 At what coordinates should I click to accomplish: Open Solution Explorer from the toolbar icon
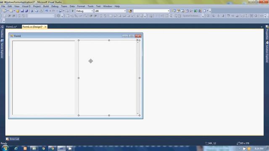click(174, 11)
